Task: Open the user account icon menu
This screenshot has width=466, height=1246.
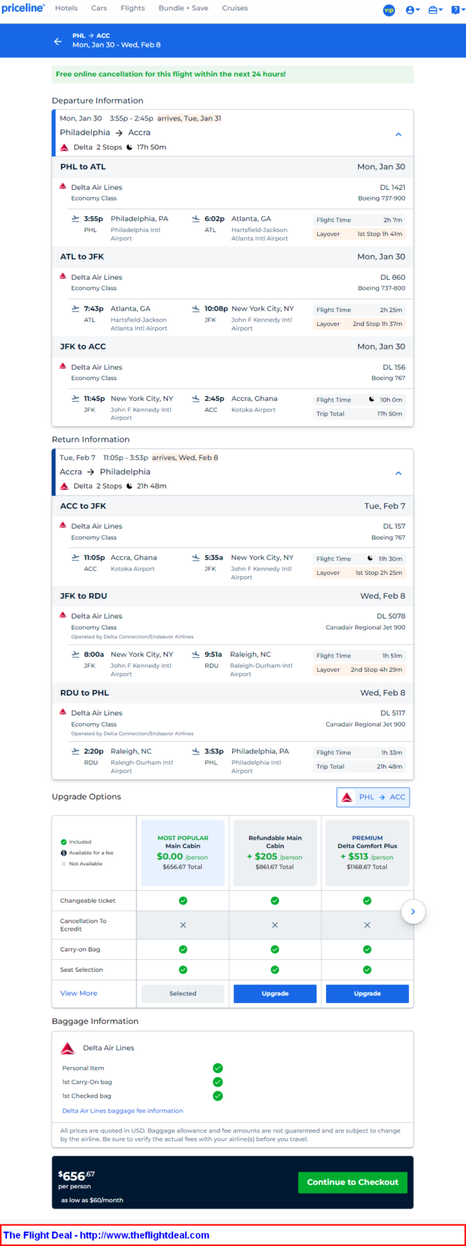Action: (x=412, y=10)
